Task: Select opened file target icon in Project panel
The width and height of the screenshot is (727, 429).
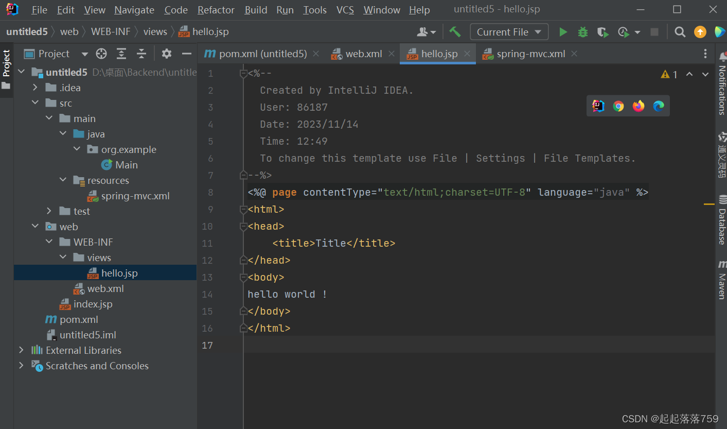Action: pos(101,54)
